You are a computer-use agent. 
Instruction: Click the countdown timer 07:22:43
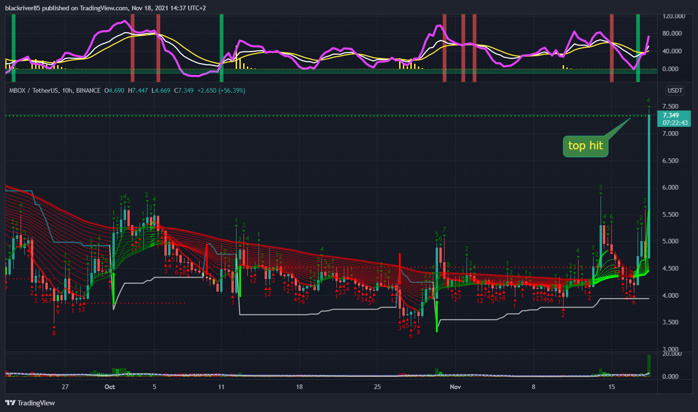(x=676, y=123)
